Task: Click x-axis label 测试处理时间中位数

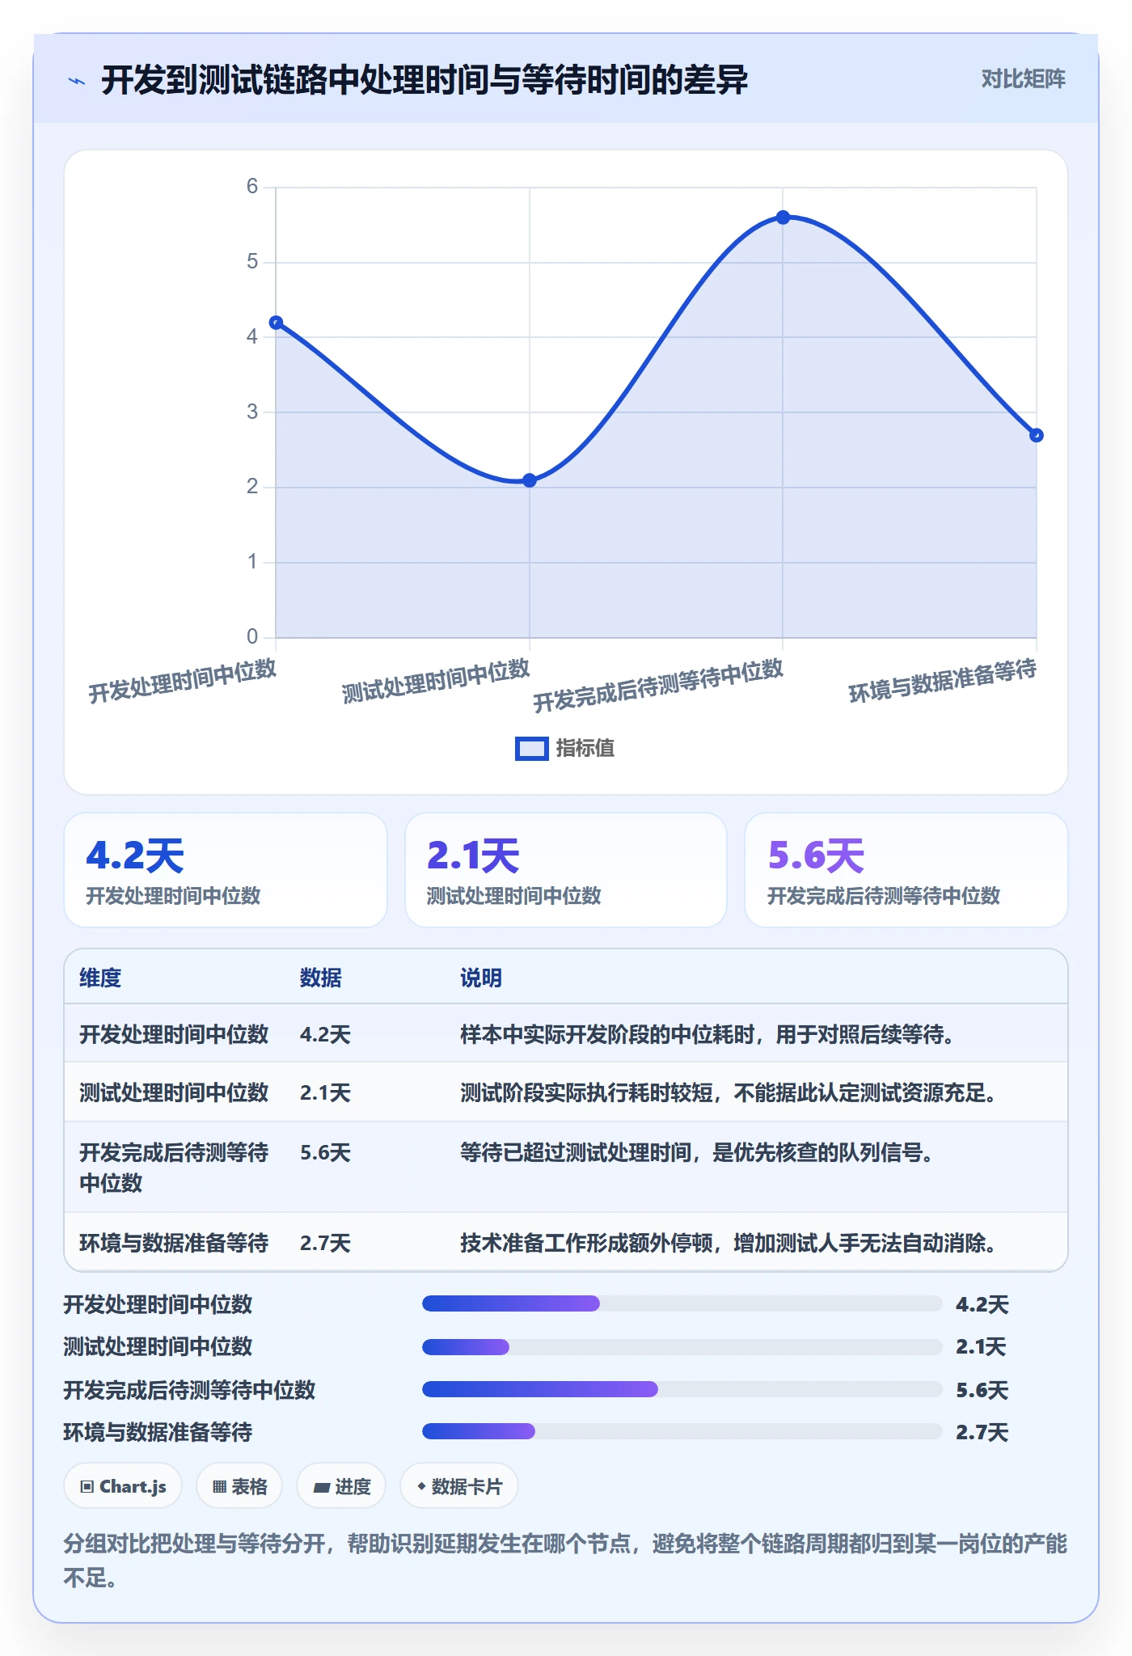Action: [436, 681]
